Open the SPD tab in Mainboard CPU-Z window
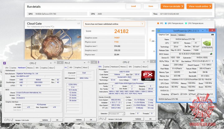 click(37, 68)
